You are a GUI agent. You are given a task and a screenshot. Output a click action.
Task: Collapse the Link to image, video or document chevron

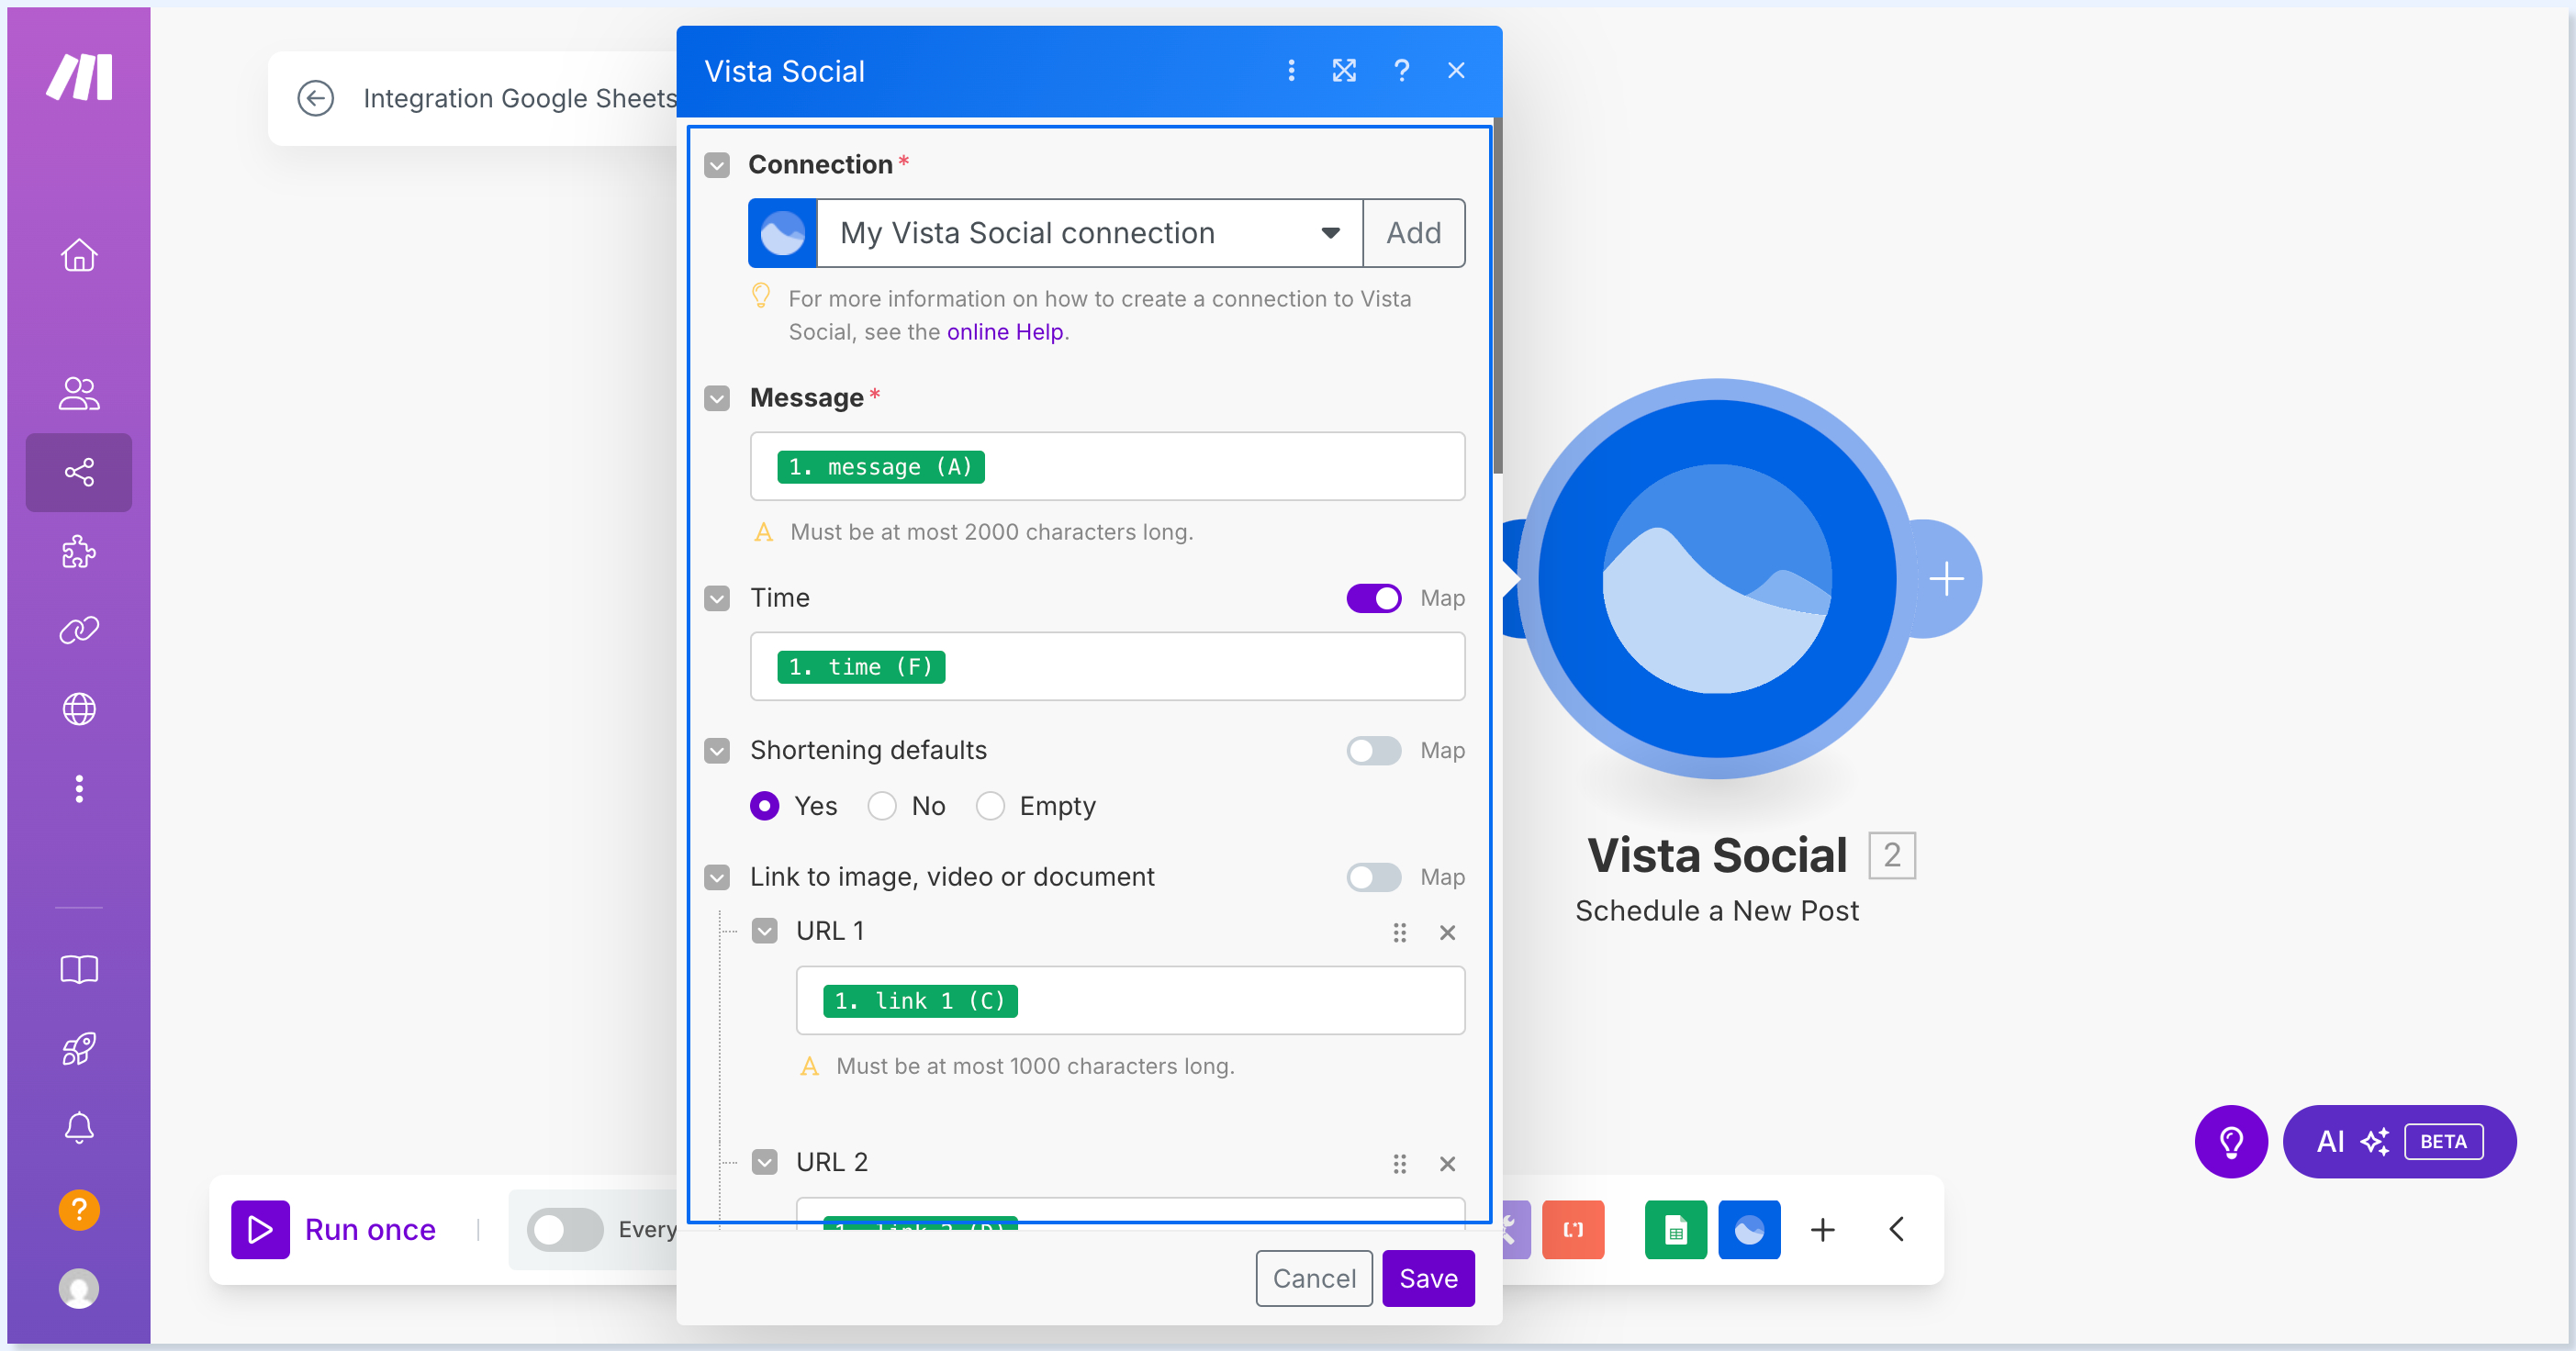tap(716, 877)
